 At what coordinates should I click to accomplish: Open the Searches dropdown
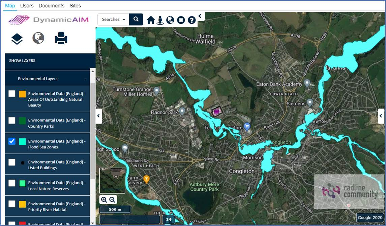click(x=114, y=19)
